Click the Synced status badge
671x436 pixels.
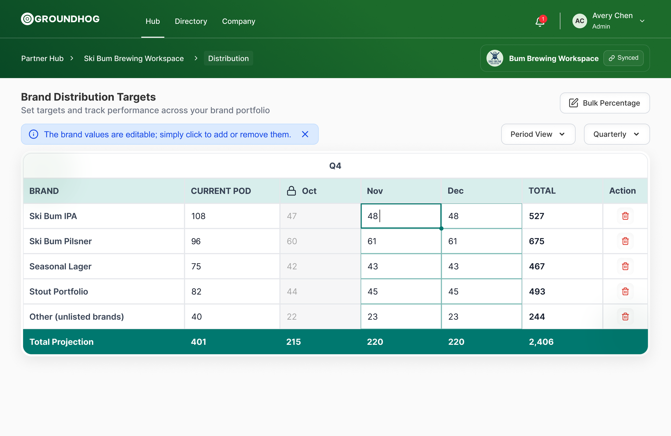(x=623, y=58)
